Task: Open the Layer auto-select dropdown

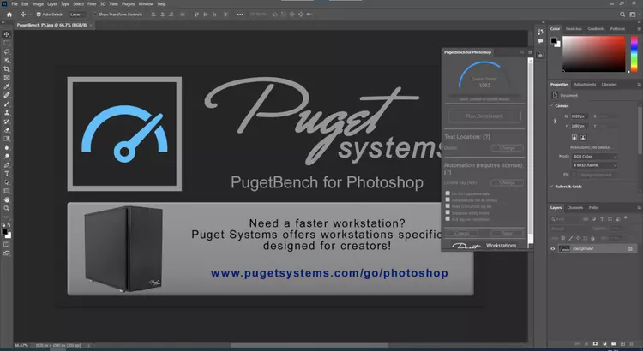Action: 78,15
